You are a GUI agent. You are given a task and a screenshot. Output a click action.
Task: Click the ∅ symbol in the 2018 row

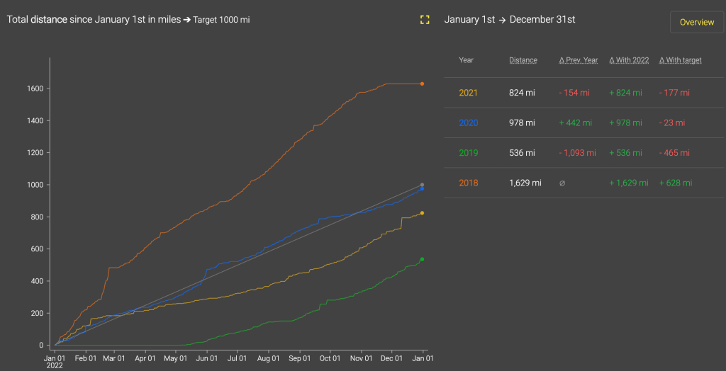562,183
